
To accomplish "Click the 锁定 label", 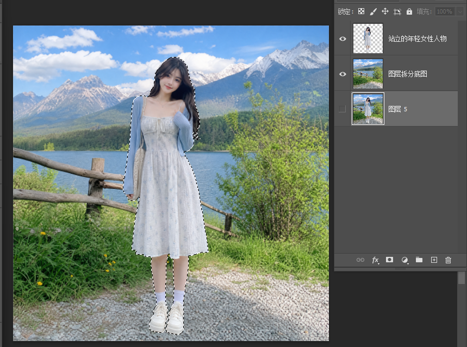I will (x=345, y=11).
